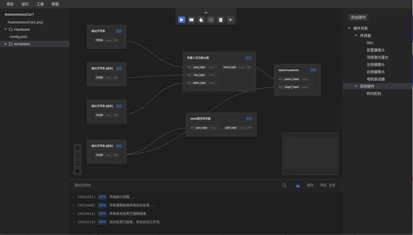This screenshot has height=235, width=413.
Task: Collapse the toolbar using the up chevron
Action: [206, 13]
